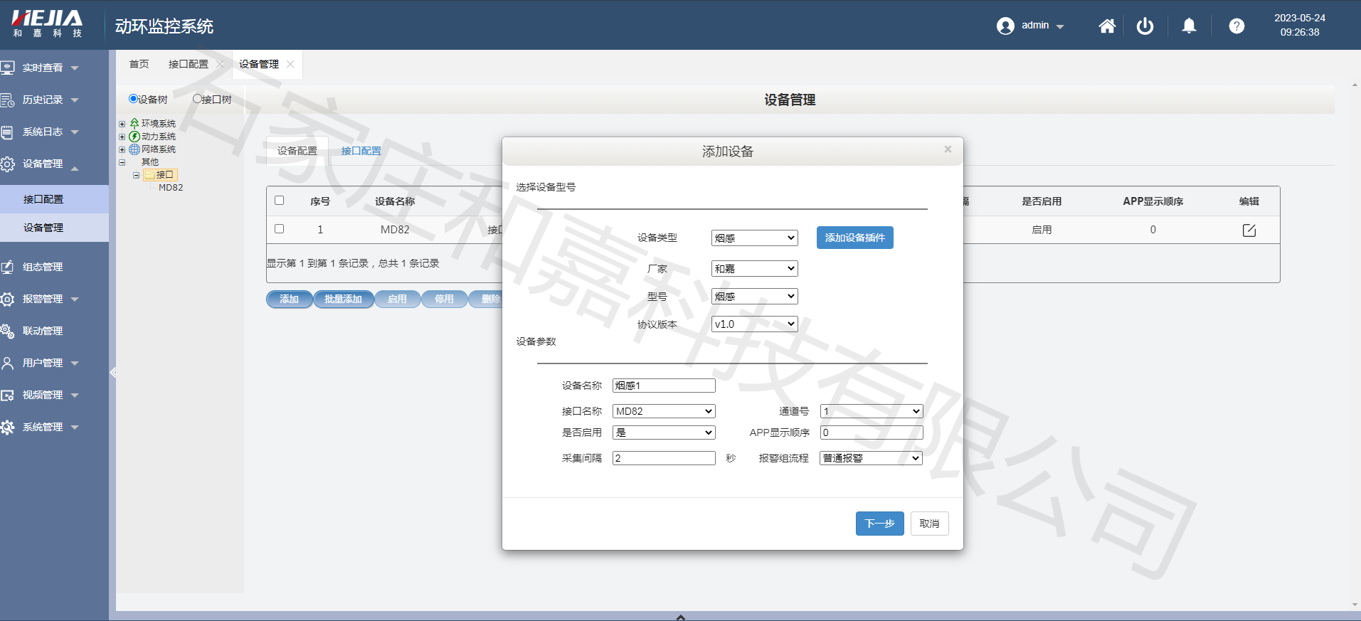Open the 报警组流程 dropdown

871,458
